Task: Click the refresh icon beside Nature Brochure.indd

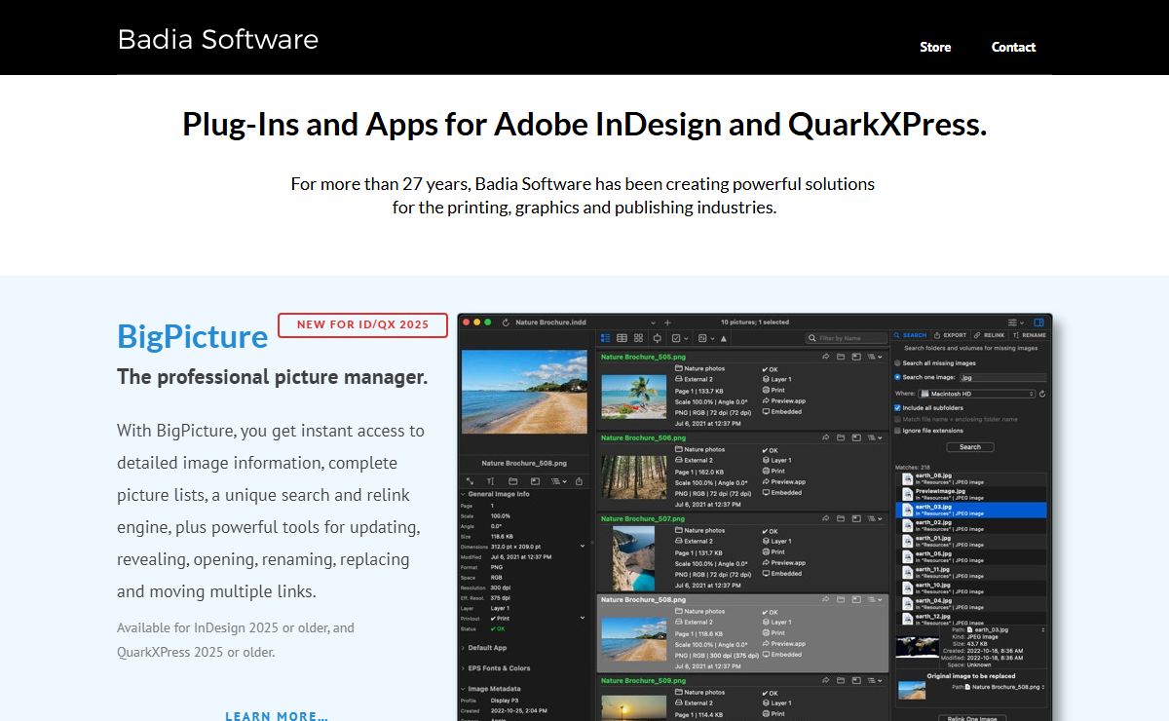Action: [x=506, y=323]
